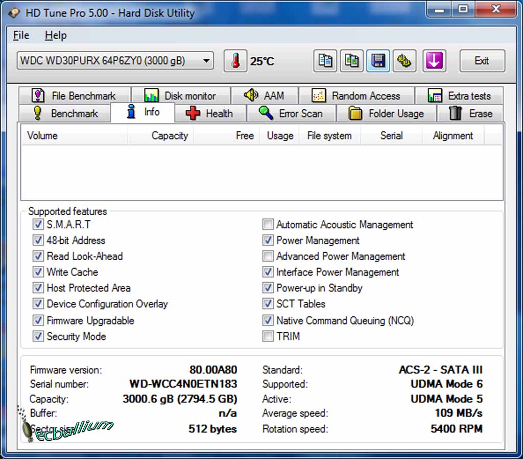The height and width of the screenshot is (459, 523).
Task: Open options with the gears icon
Action: point(405,61)
